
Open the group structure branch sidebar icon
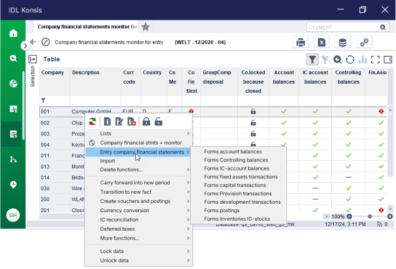(13, 159)
